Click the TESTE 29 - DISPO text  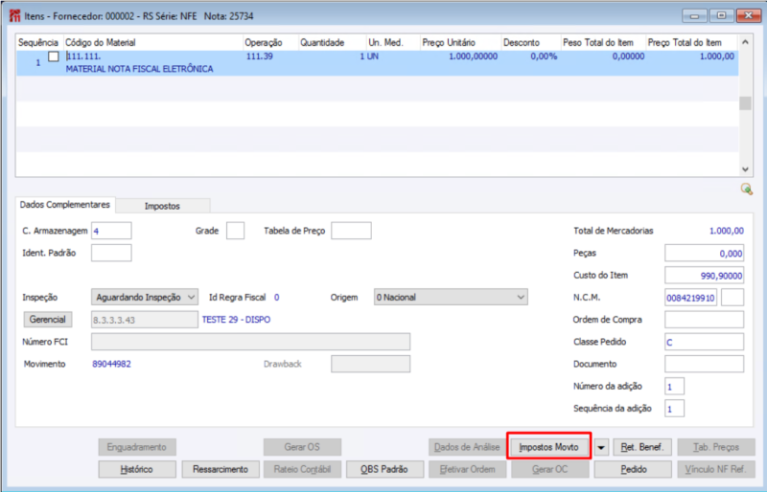click(236, 320)
